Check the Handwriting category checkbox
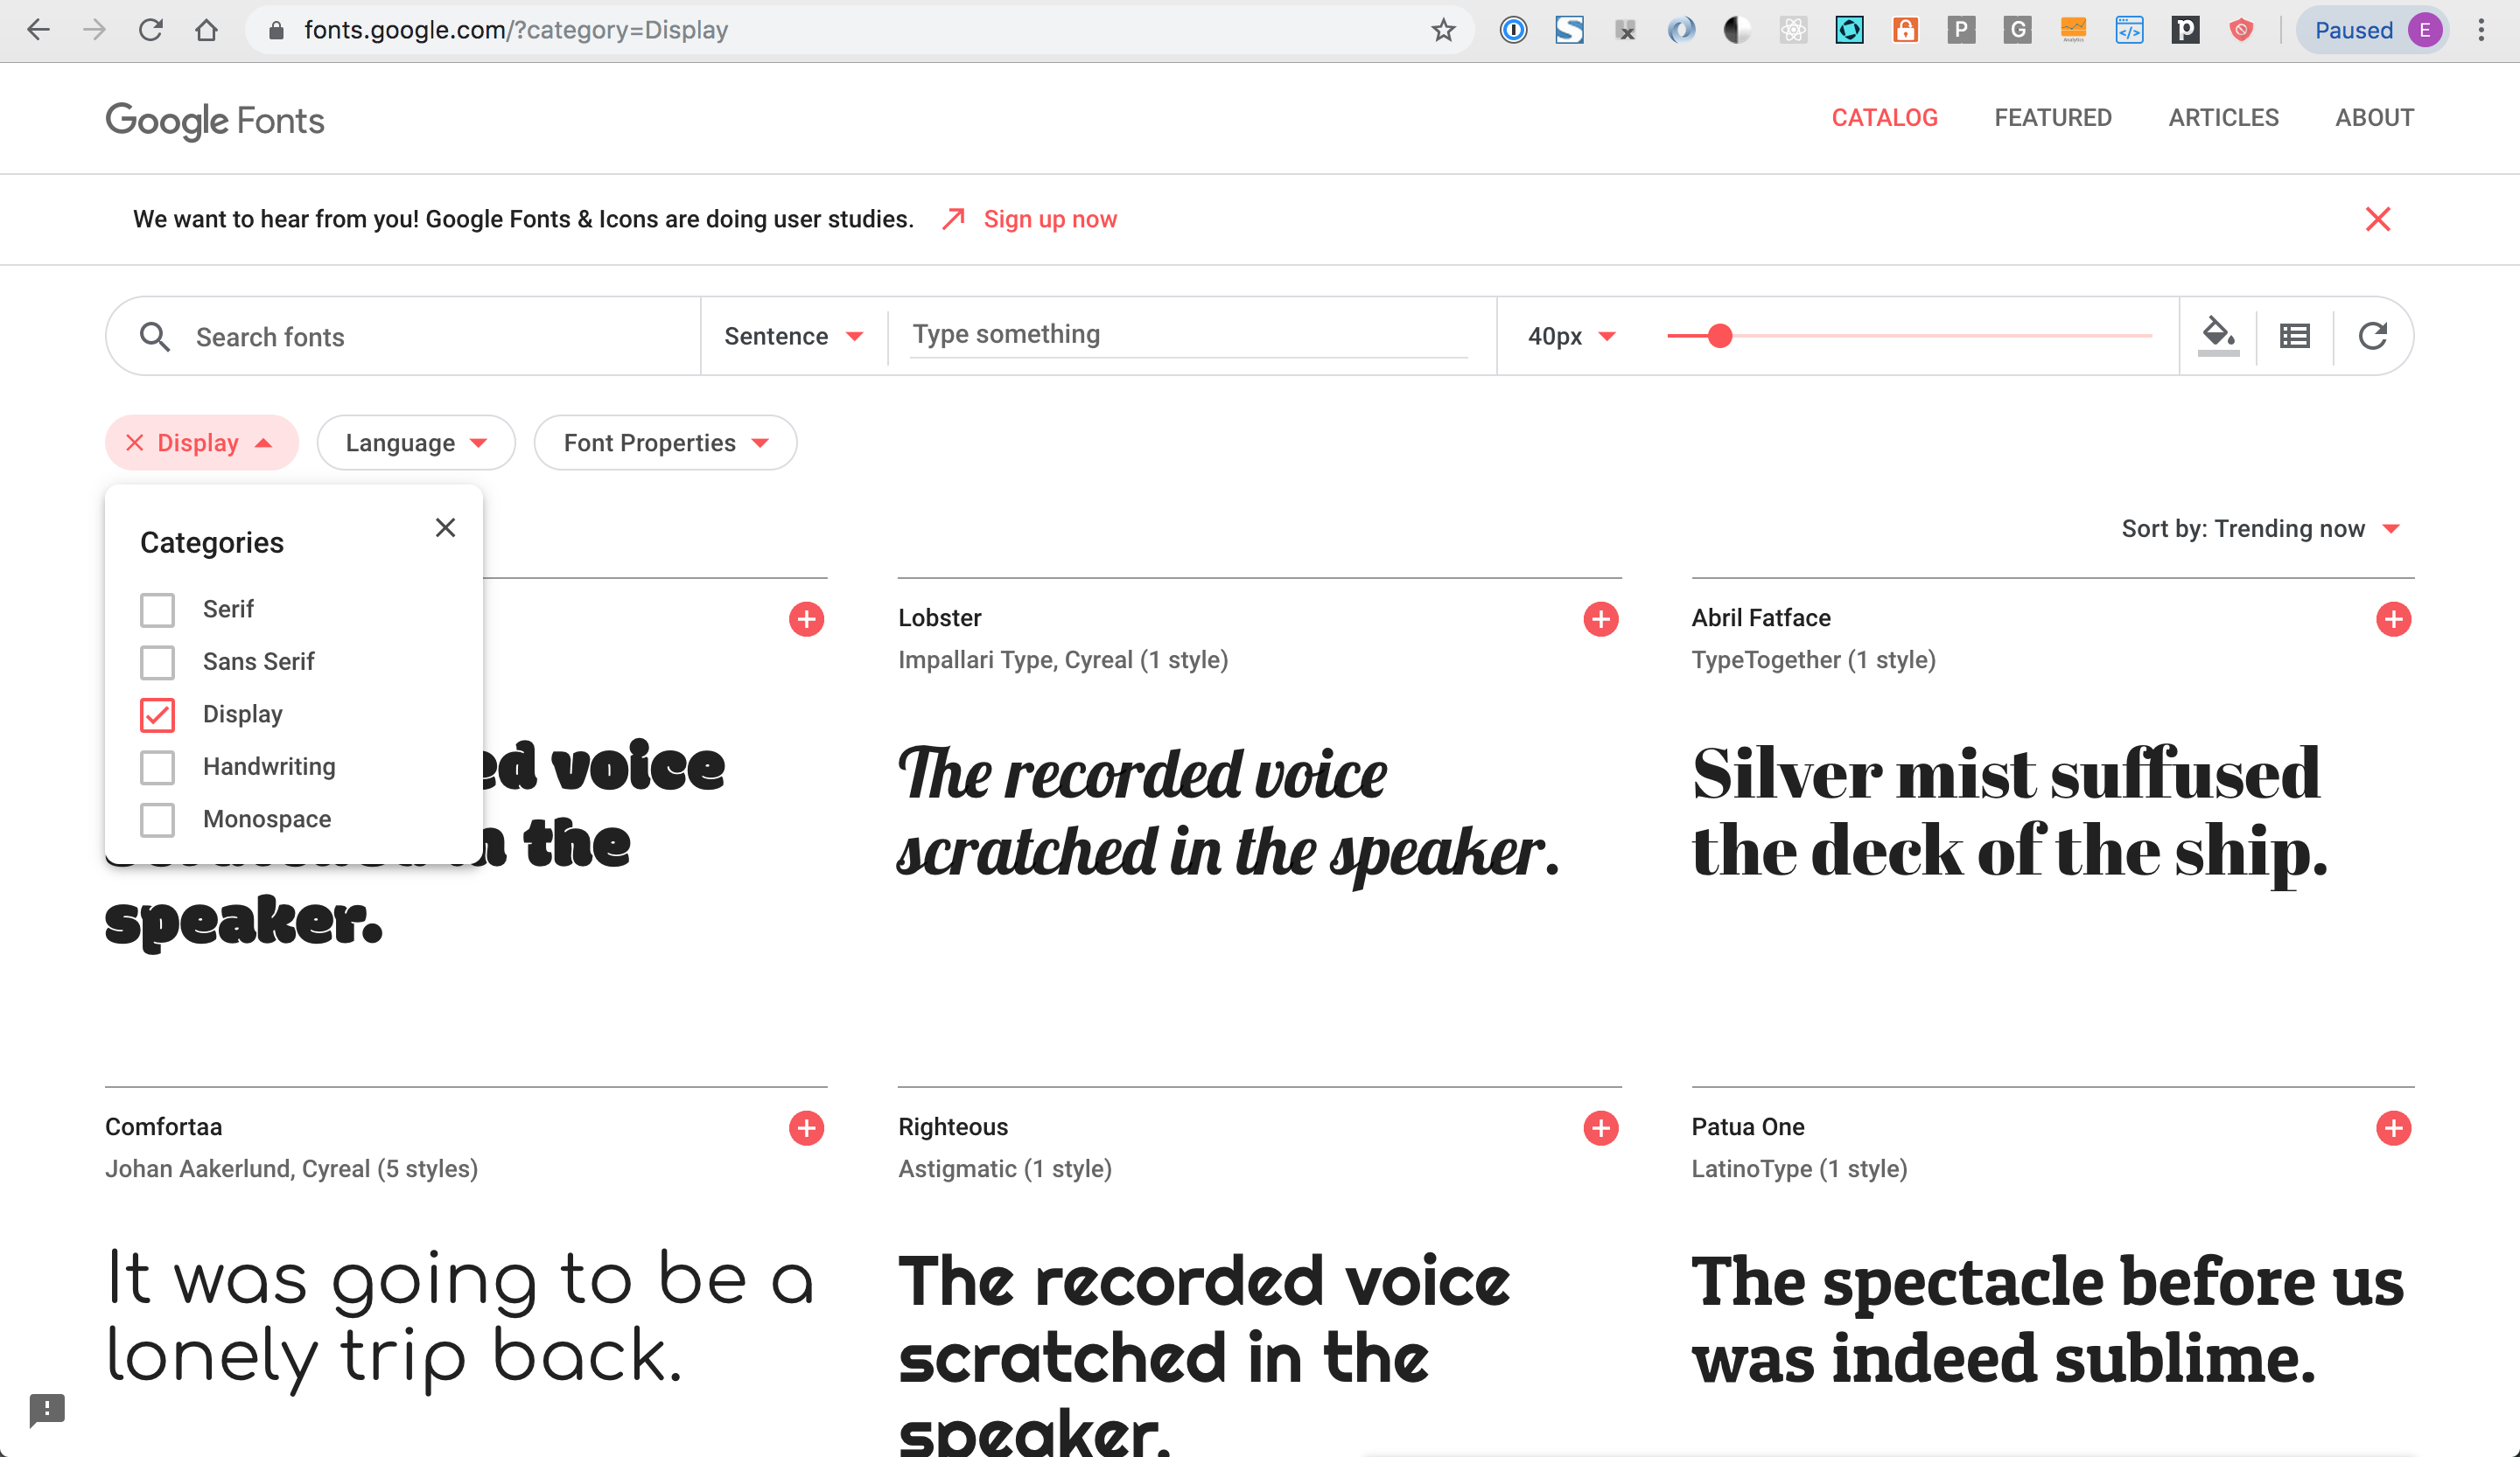Screen dimensions: 2520x1457 (157, 766)
